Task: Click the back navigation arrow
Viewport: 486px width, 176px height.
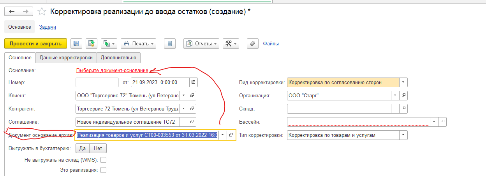Action: (x=11, y=12)
